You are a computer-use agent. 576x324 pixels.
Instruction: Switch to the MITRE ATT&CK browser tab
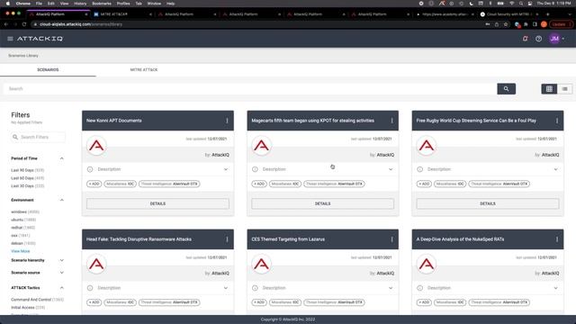[x=121, y=14]
